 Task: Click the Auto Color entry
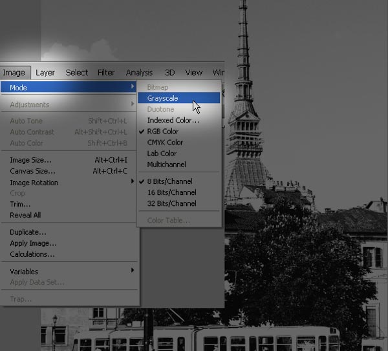point(69,143)
